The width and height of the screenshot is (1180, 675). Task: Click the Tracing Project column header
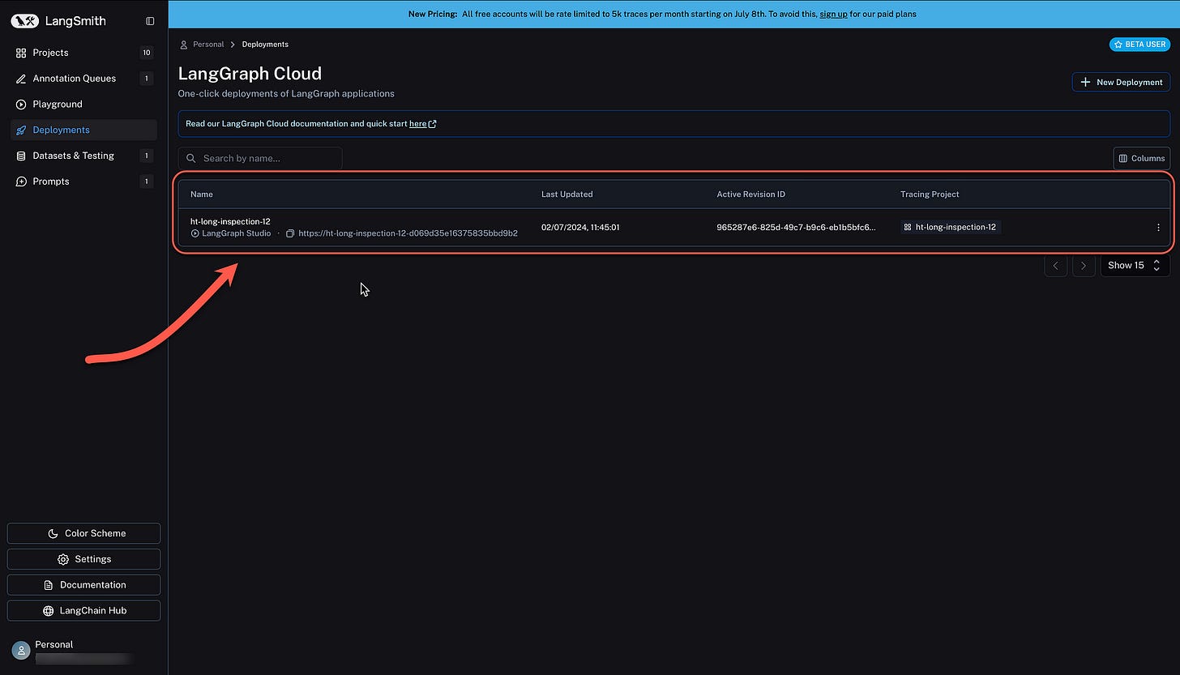(930, 194)
